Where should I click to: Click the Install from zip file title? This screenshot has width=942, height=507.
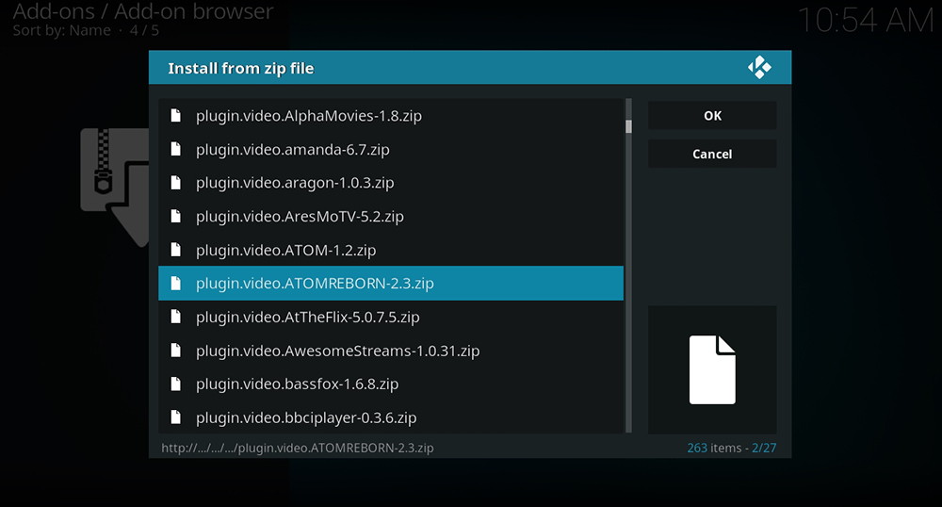(241, 69)
